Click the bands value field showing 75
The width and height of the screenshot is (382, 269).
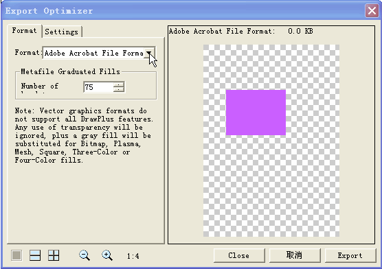(x=99, y=87)
